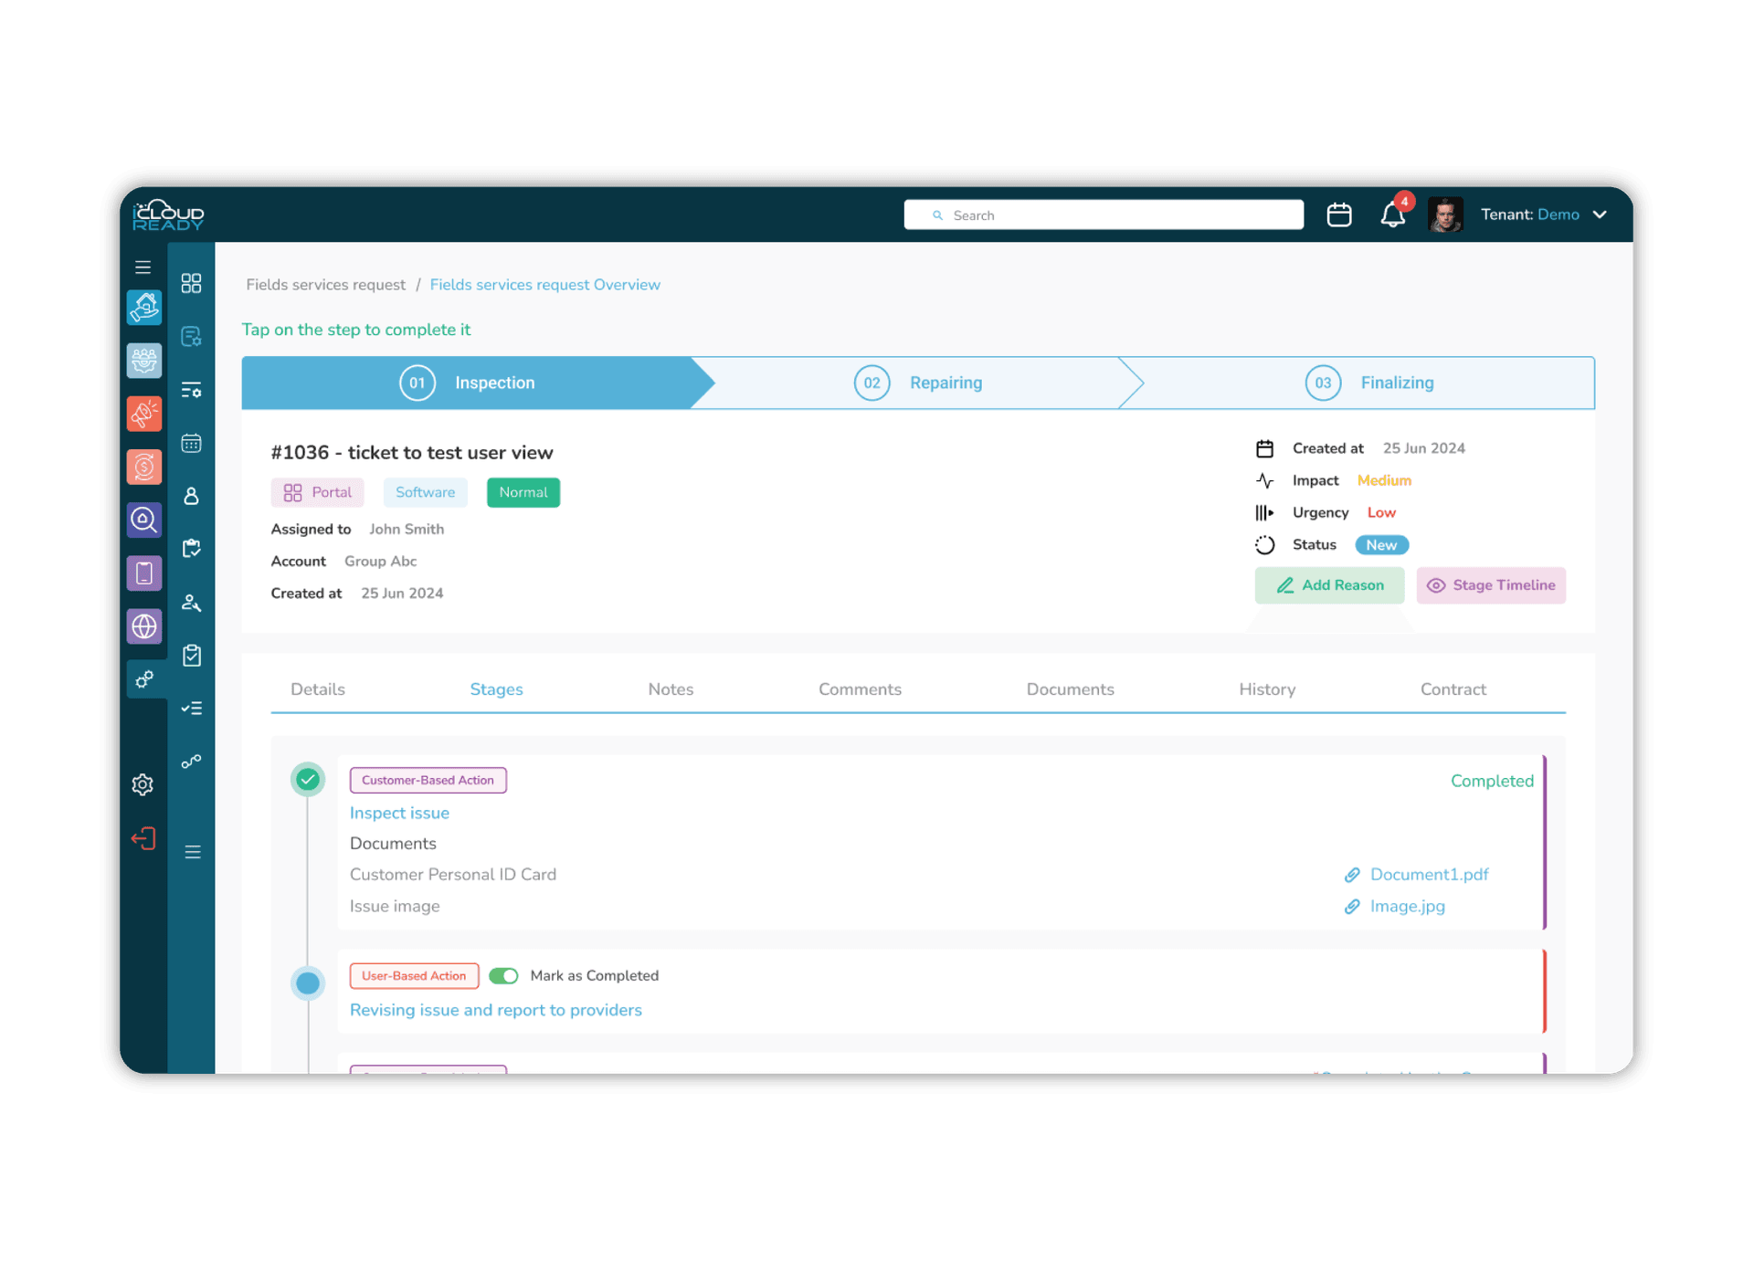Open Document1.pdf attachment link

pos(1428,874)
